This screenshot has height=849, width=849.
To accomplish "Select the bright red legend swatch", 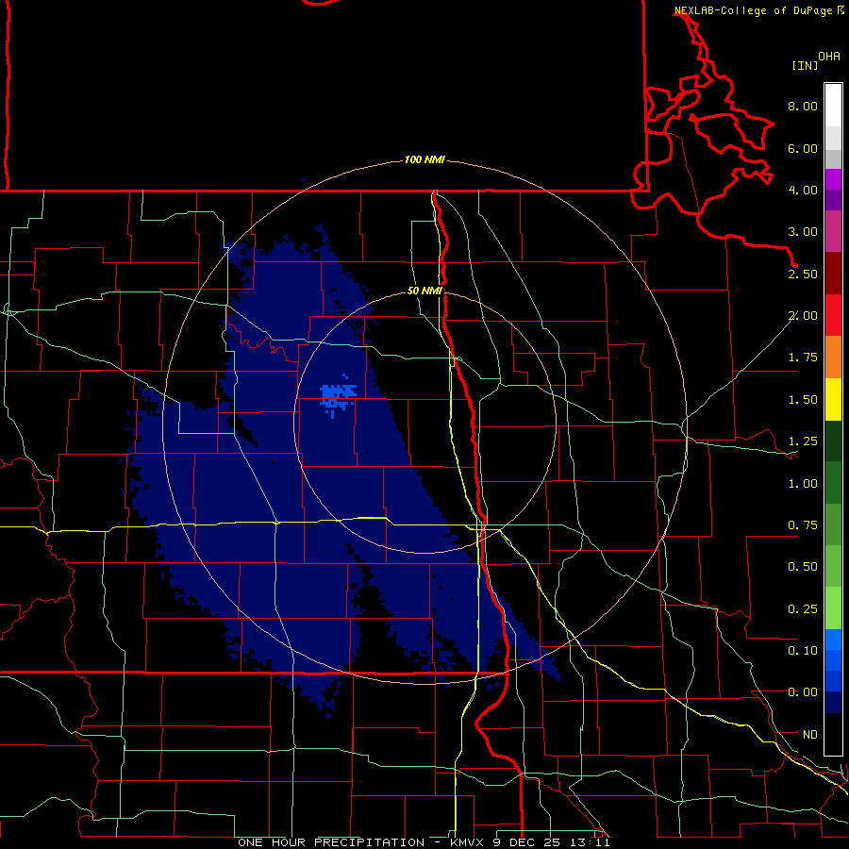I will tap(833, 315).
